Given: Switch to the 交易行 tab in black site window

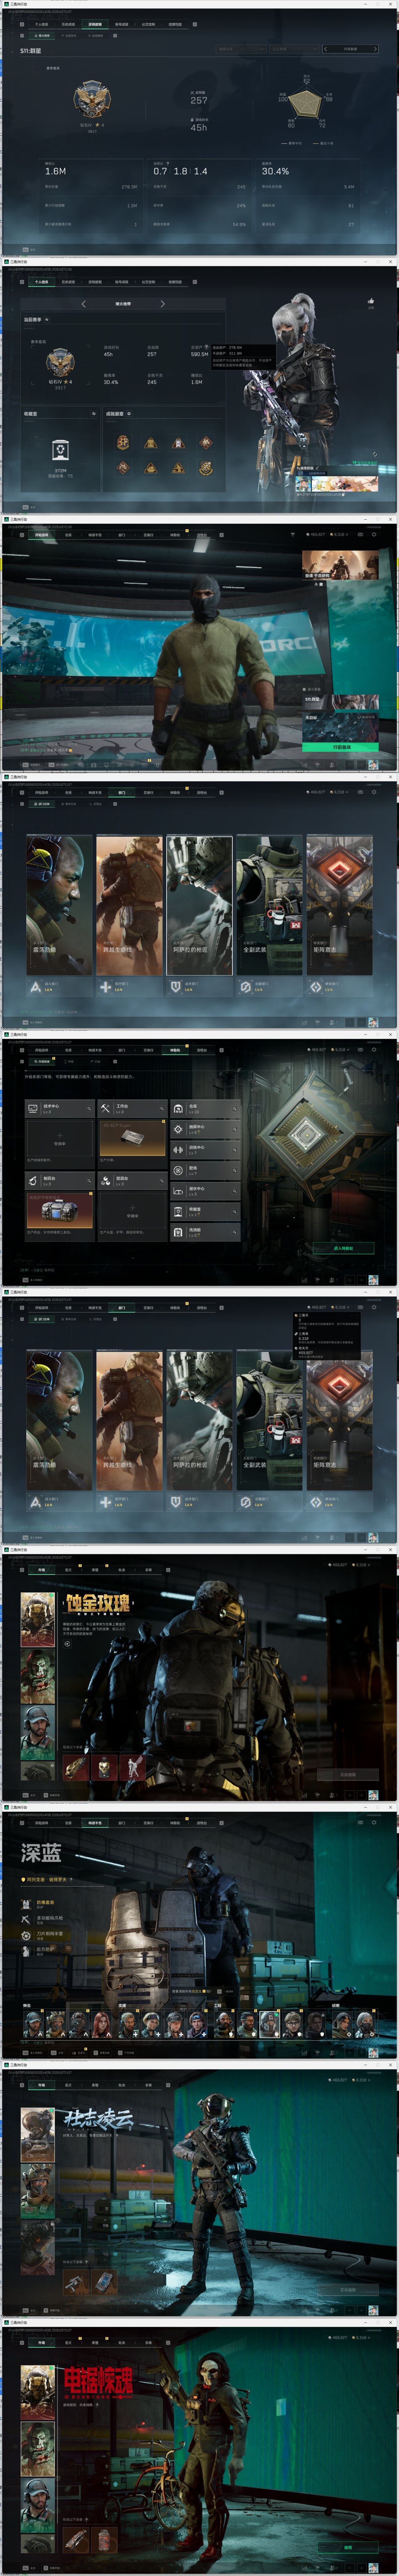Looking at the screenshot, I should coord(148,1050).
